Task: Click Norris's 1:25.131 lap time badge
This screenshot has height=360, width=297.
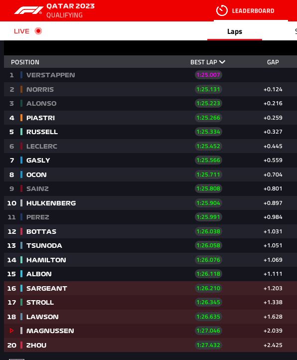Action: click(x=208, y=89)
